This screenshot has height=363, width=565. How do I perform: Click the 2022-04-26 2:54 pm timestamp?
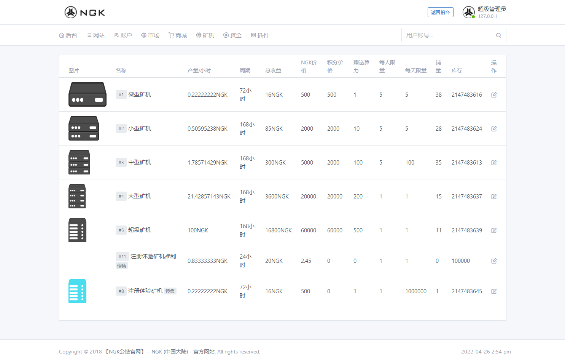[486, 352]
